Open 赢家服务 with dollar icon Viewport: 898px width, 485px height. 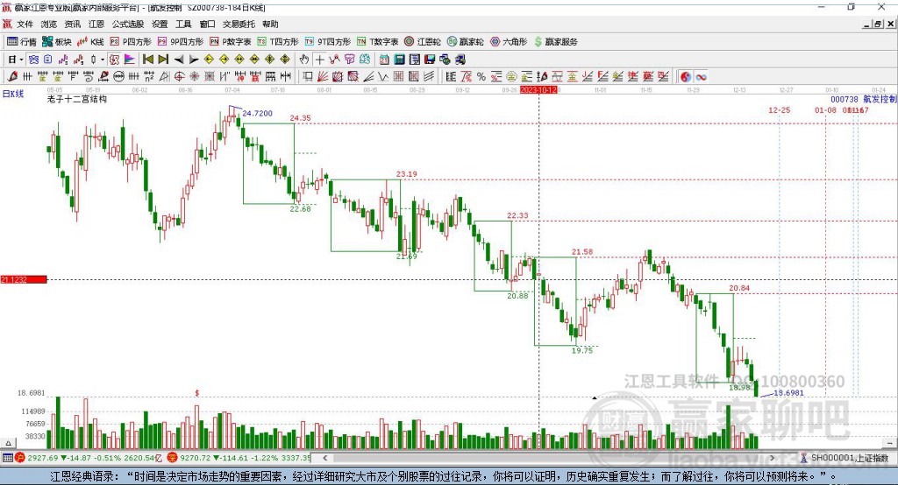tap(555, 42)
